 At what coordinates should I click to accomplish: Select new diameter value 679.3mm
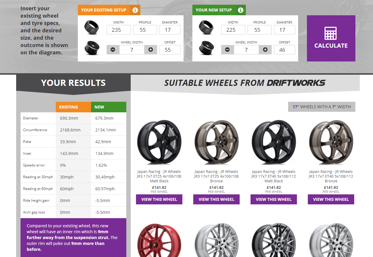104,118
